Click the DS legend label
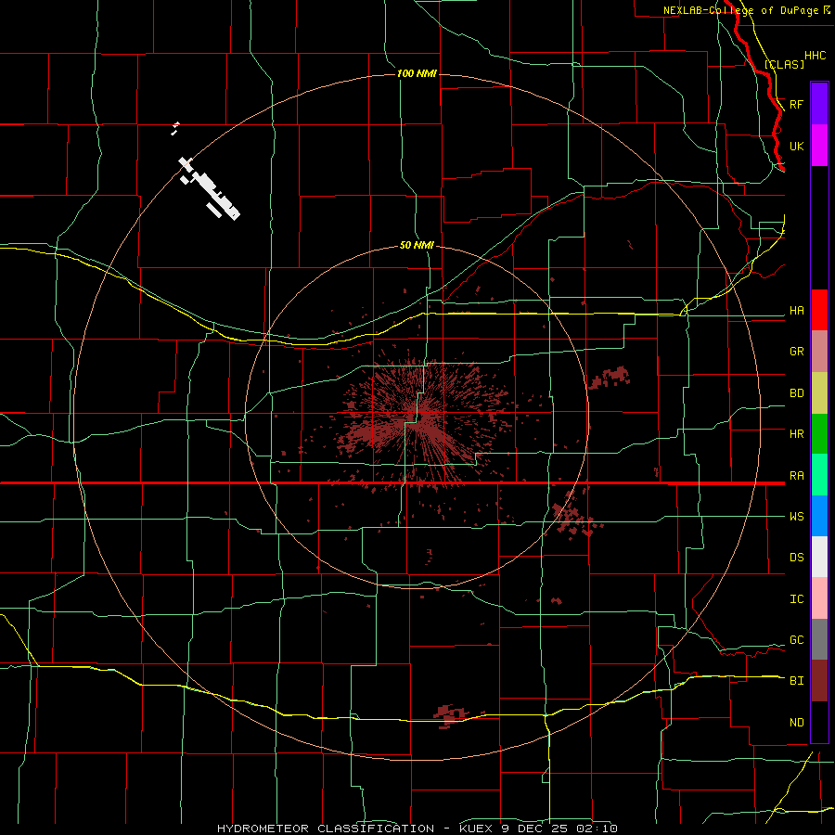 [x=796, y=558]
